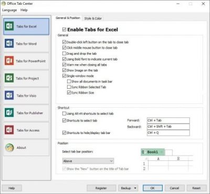Open the About section

26,148
